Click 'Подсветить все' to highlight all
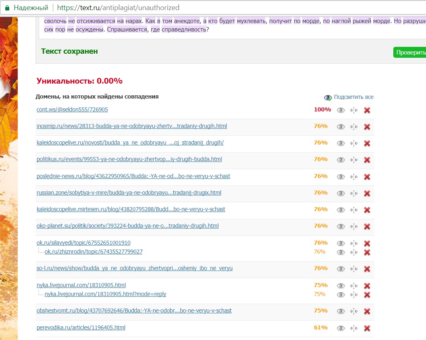The image size is (426, 340). 353,97
